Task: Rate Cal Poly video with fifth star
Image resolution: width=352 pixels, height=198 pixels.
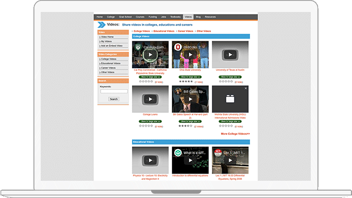Action: coord(152,81)
